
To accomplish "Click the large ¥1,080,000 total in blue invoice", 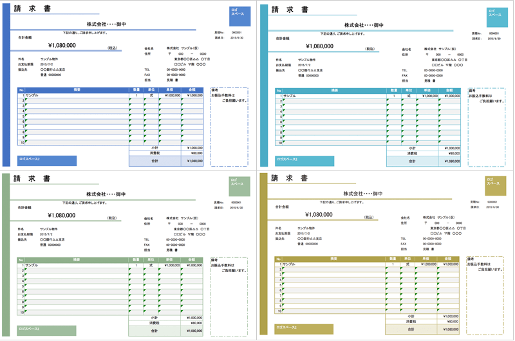I will pyautogui.click(x=62, y=45).
